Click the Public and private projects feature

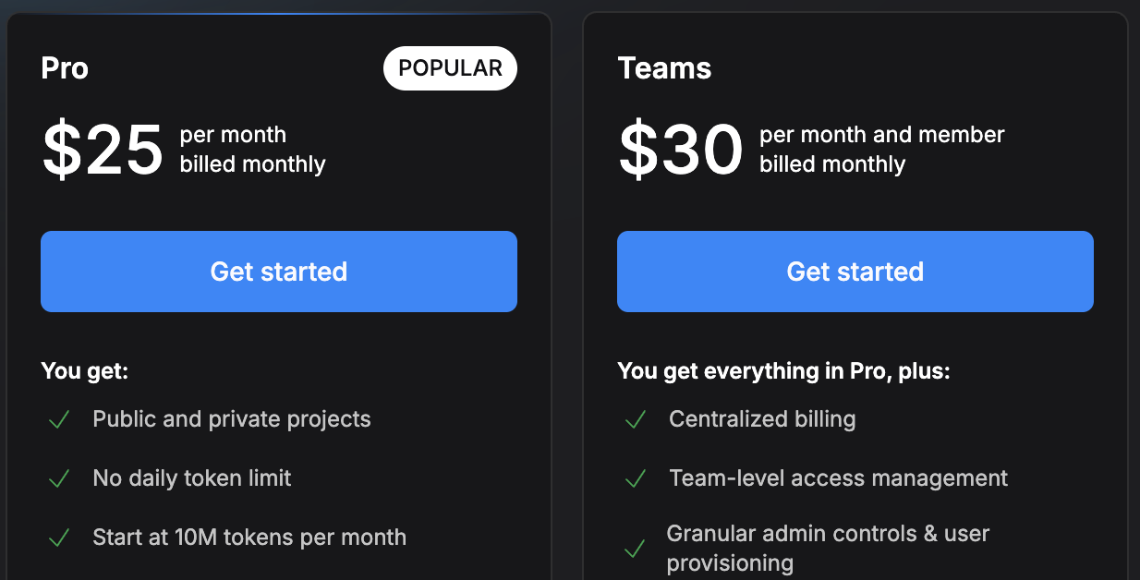(231, 419)
